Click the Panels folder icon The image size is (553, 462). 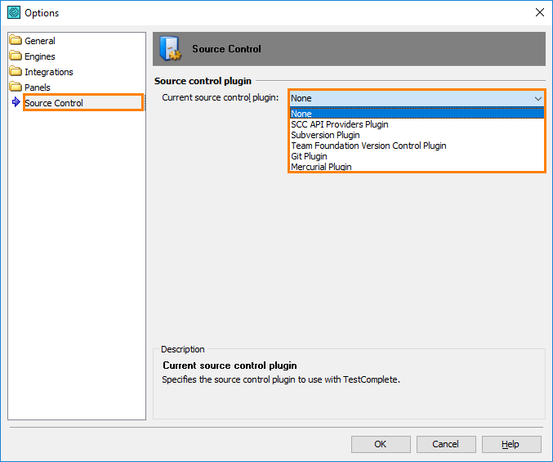[x=16, y=87]
